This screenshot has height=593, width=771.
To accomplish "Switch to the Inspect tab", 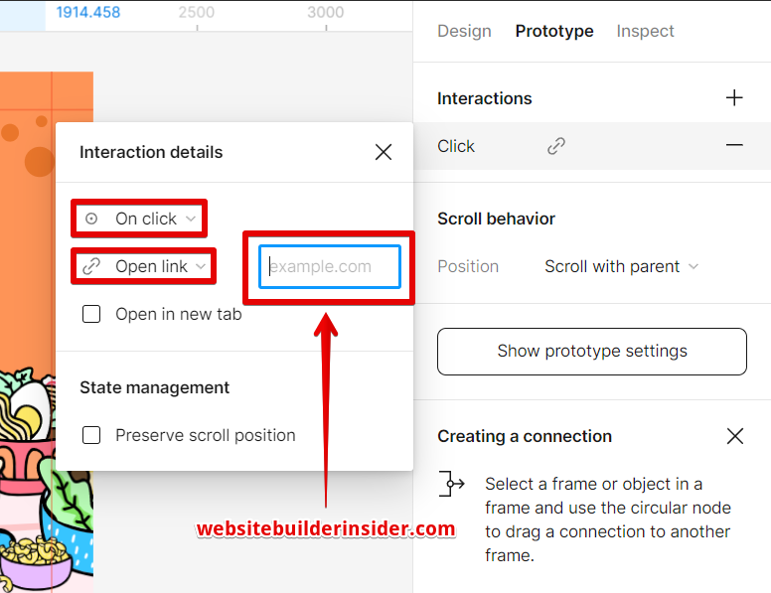I will tap(645, 31).
